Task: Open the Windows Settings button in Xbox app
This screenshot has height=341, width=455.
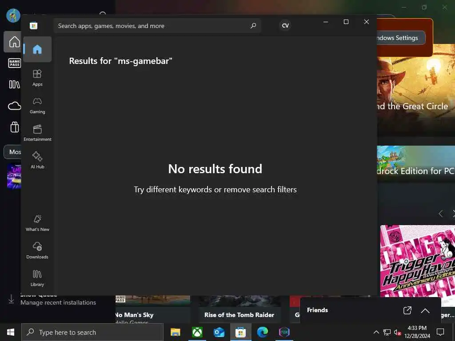Action: tap(401, 38)
